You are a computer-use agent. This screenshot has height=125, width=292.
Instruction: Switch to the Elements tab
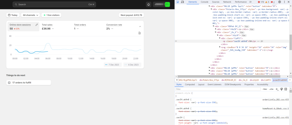(x=193, y=2)
